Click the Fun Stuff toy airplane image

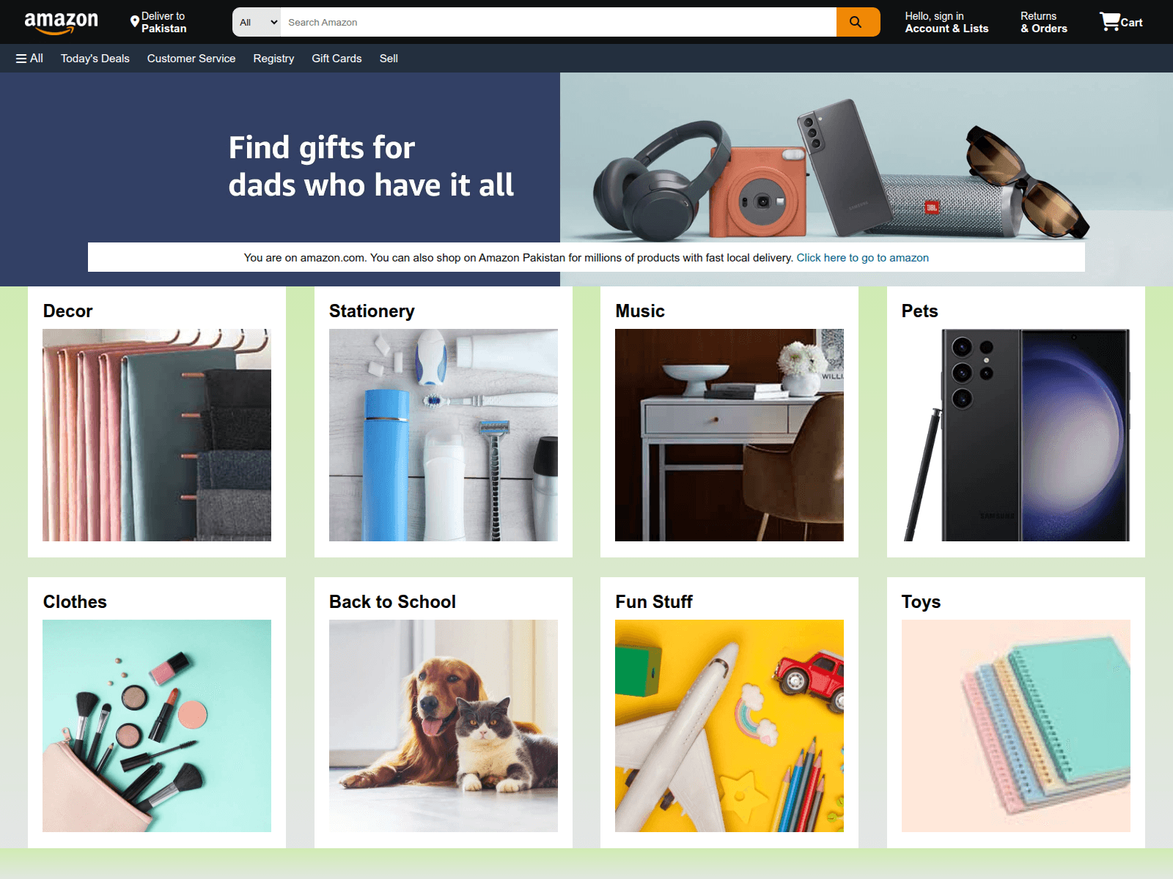click(x=729, y=726)
